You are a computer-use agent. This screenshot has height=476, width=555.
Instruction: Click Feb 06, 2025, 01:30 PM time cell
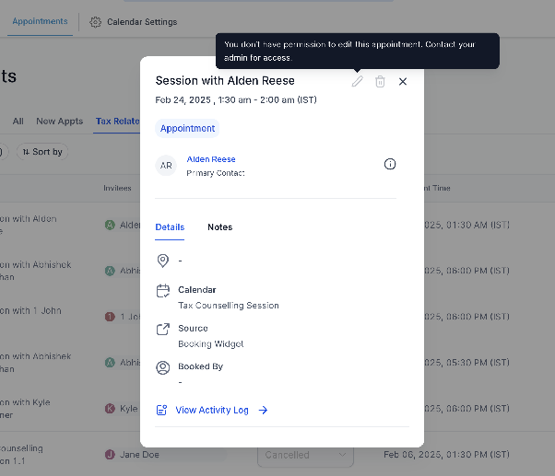pyautogui.click(x=446, y=455)
